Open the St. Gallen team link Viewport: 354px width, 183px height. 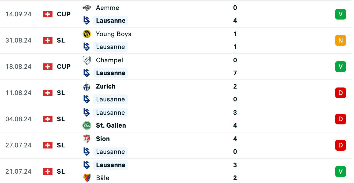[x=111, y=125]
